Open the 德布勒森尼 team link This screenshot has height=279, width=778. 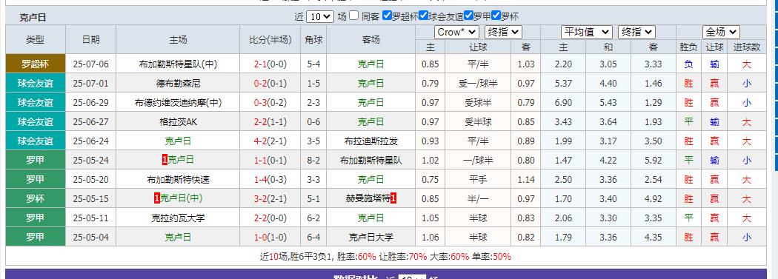coord(178,84)
